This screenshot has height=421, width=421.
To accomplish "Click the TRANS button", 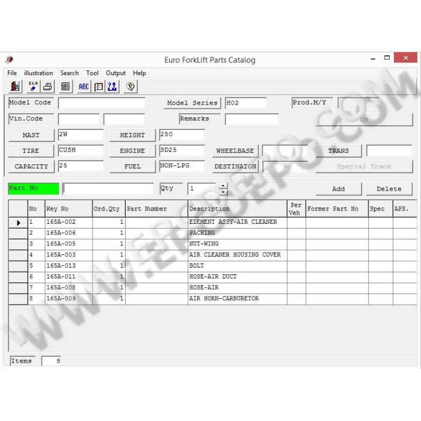I will coord(339,150).
